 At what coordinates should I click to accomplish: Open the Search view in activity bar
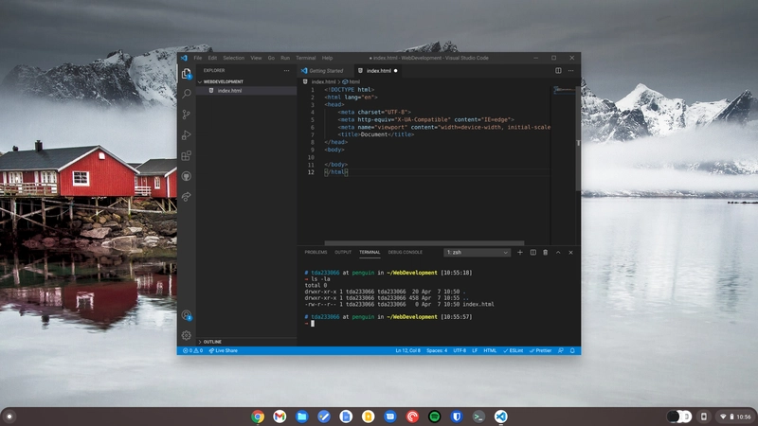(187, 93)
